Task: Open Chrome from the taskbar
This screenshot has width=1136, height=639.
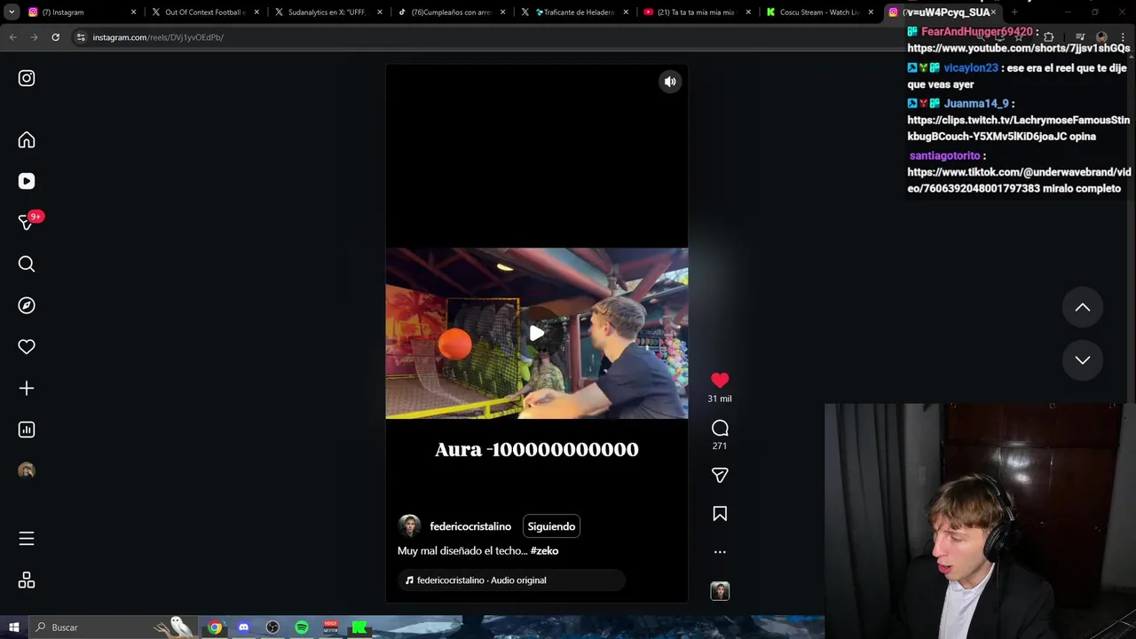Action: pyautogui.click(x=215, y=627)
